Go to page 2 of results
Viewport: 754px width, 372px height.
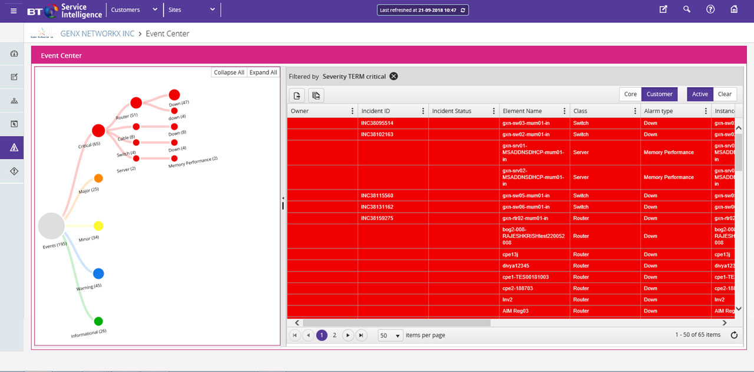tap(335, 336)
